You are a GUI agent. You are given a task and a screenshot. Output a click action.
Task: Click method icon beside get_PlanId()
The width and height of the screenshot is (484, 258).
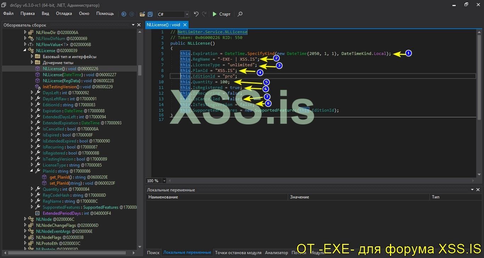44,177
